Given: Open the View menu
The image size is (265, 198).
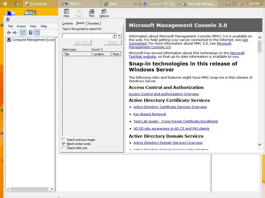Looking at the screenshot, I should click(33, 26).
